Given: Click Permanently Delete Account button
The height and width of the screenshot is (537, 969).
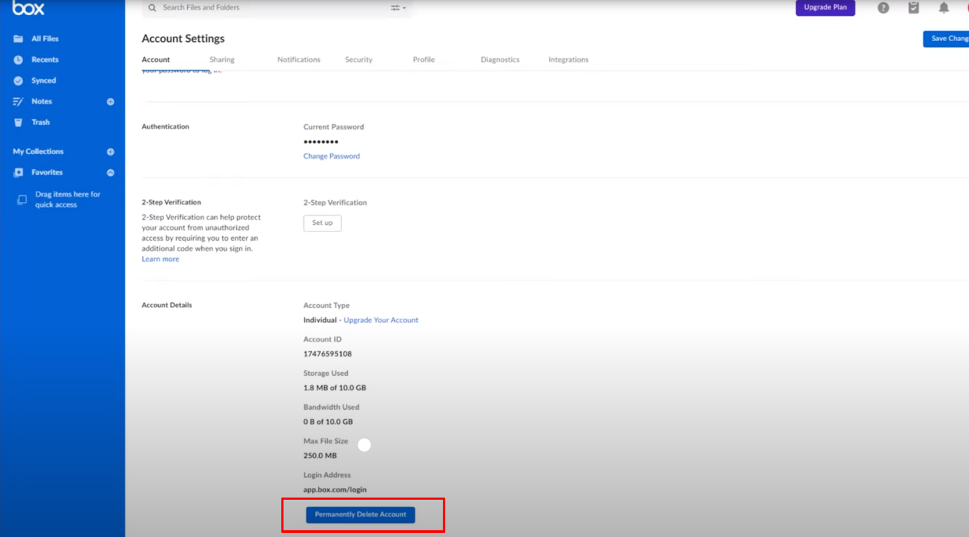Looking at the screenshot, I should point(360,515).
